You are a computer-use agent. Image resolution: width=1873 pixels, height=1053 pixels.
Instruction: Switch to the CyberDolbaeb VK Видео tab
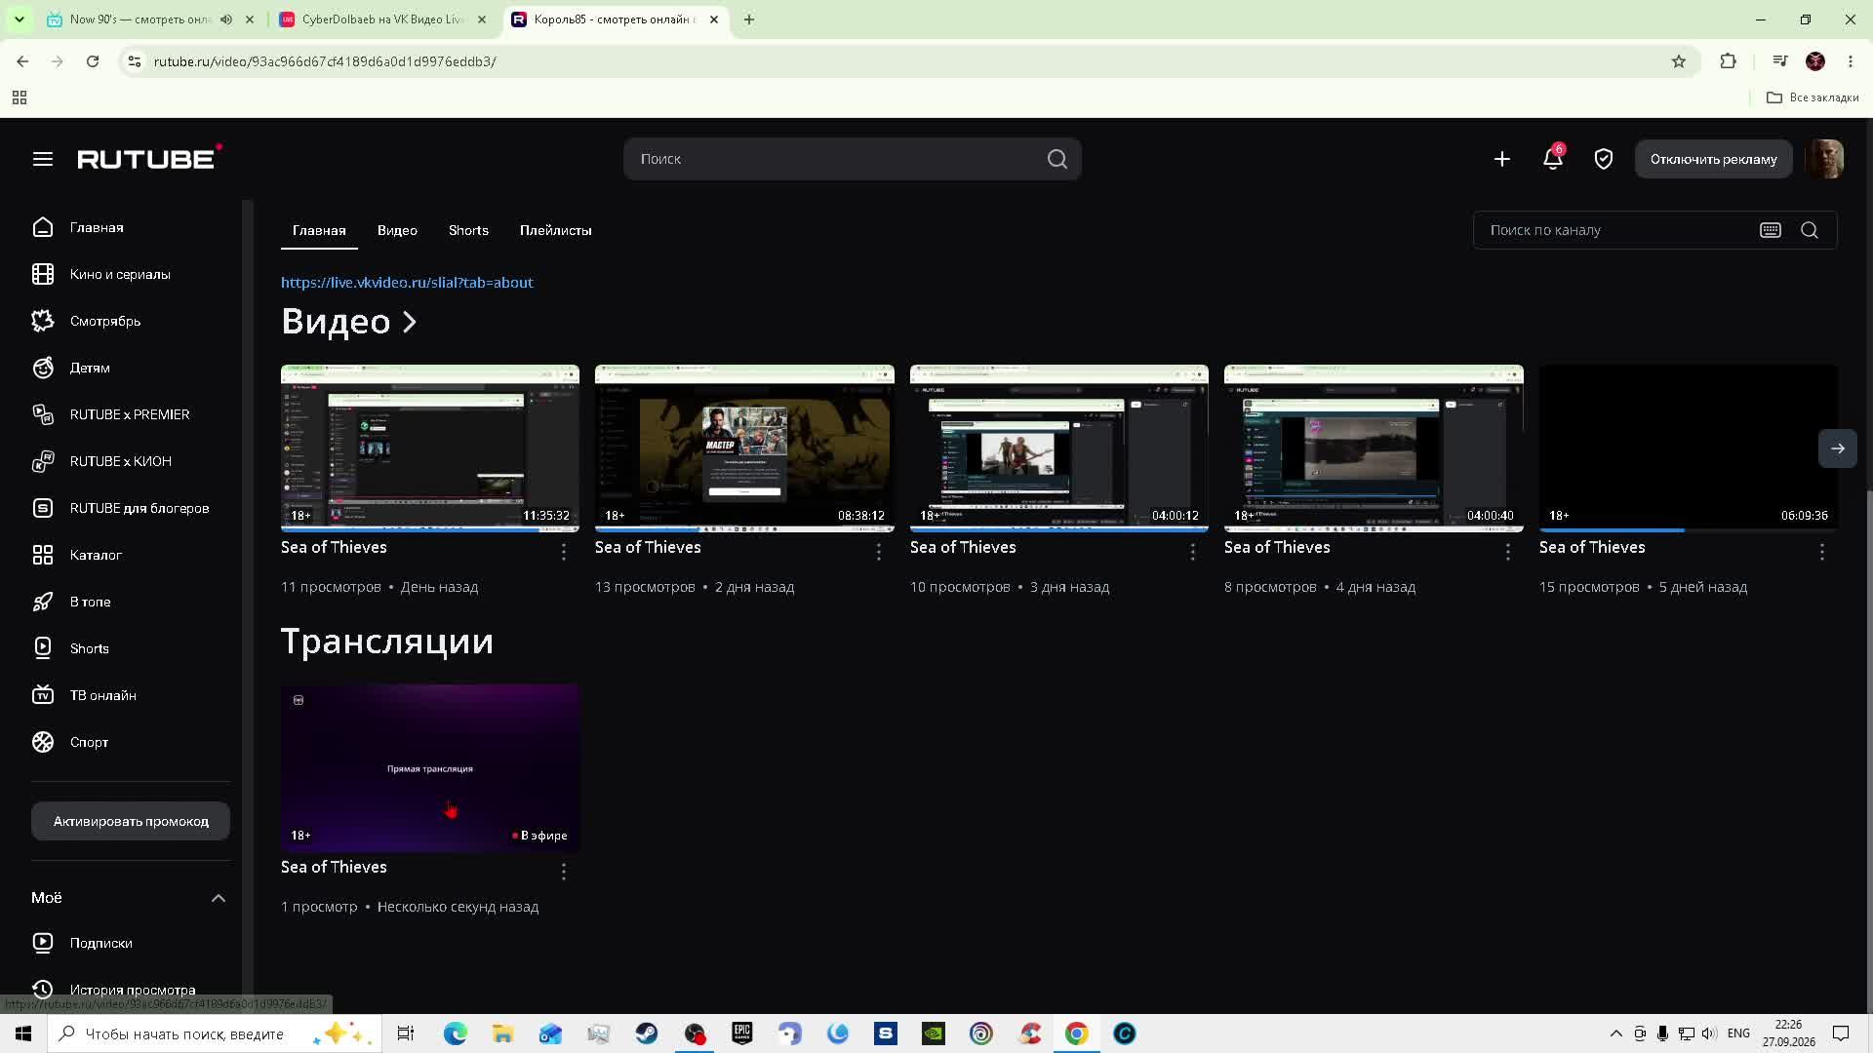click(383, 19)
